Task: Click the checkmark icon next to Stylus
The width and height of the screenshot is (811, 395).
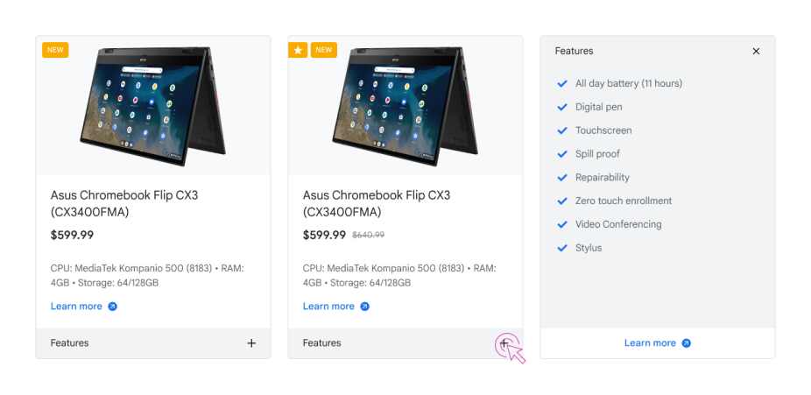Action: [x=562, y=248]
